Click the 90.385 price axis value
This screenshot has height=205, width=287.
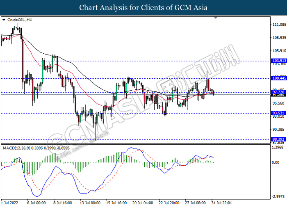(278, 130)
